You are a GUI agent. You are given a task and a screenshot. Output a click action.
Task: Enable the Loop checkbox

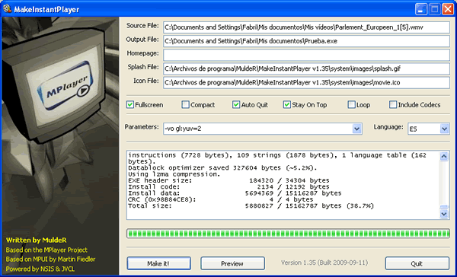coord(351,104)
